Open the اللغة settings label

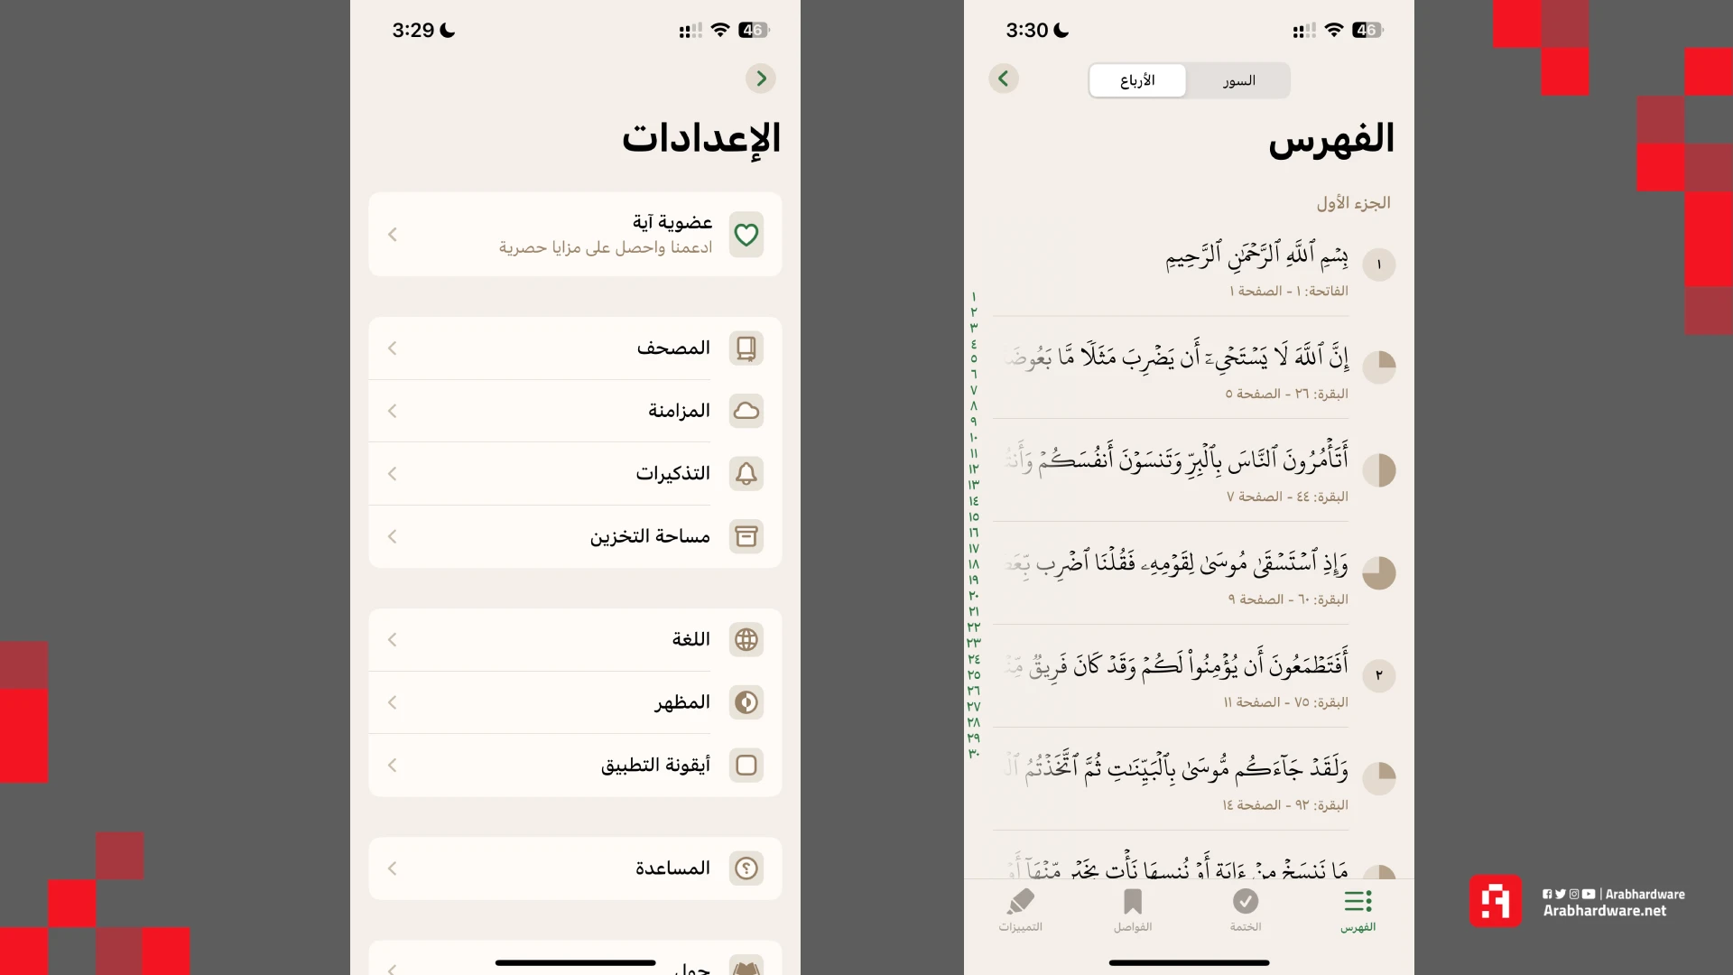(x=691, y=639)
